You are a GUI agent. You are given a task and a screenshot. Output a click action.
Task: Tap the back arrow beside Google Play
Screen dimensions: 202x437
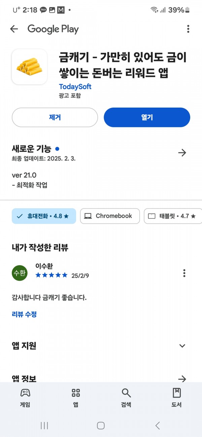[14, 29]
